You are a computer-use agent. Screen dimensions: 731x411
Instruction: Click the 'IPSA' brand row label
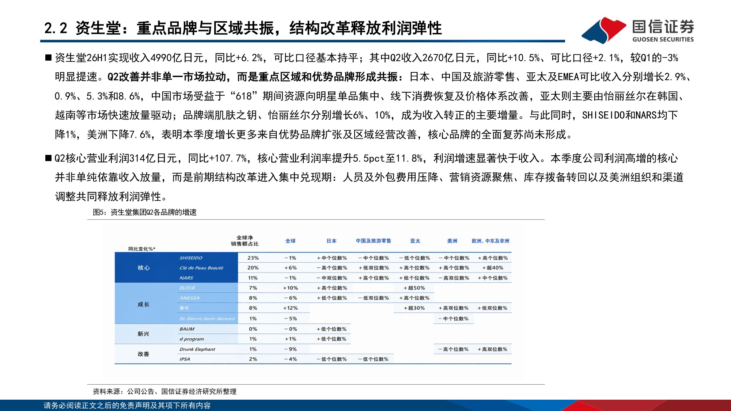185,359
